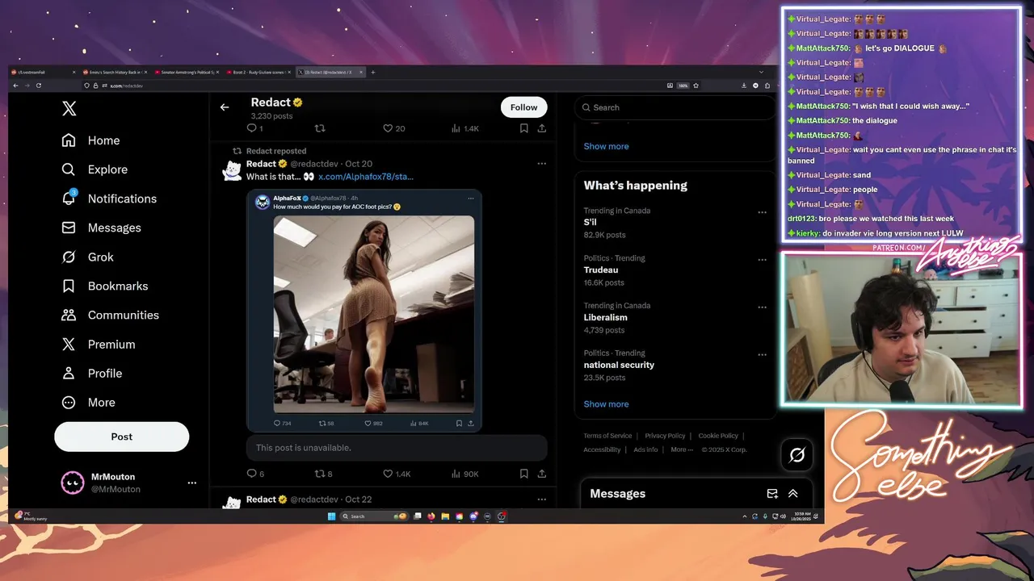Reload the page in browser
1034x581 pixels.
pyautogui.click(x=38, y=86)
